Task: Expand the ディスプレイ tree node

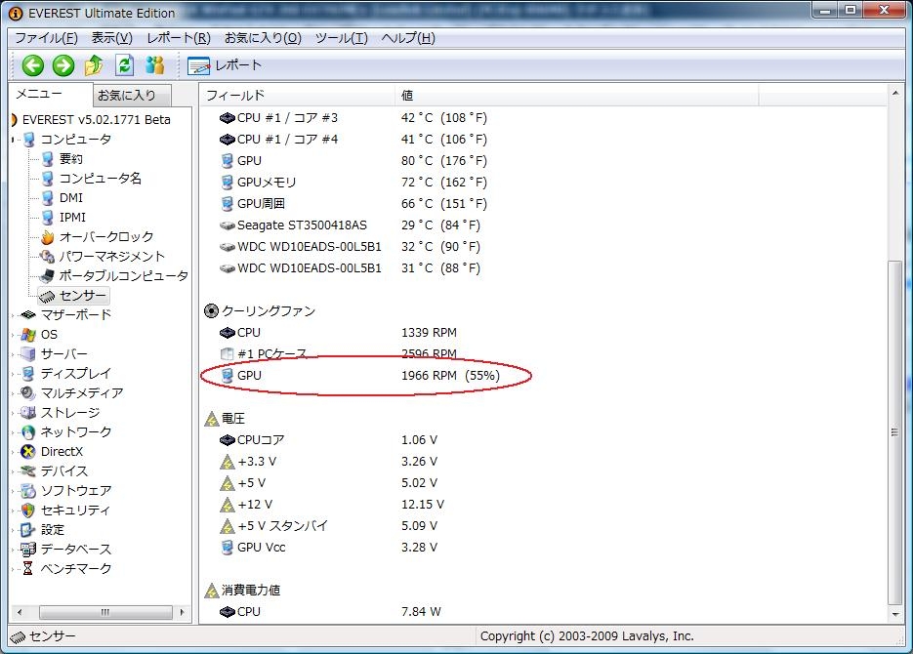Action: click(x=13, y=374)
